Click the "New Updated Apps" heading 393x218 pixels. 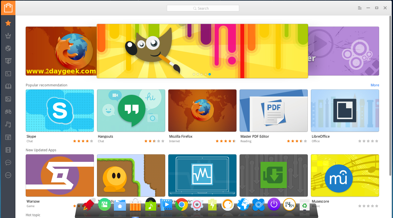click(41, 150)
